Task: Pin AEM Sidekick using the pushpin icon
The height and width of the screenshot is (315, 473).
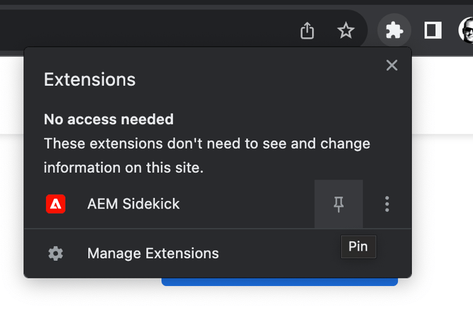Action: 339,204
